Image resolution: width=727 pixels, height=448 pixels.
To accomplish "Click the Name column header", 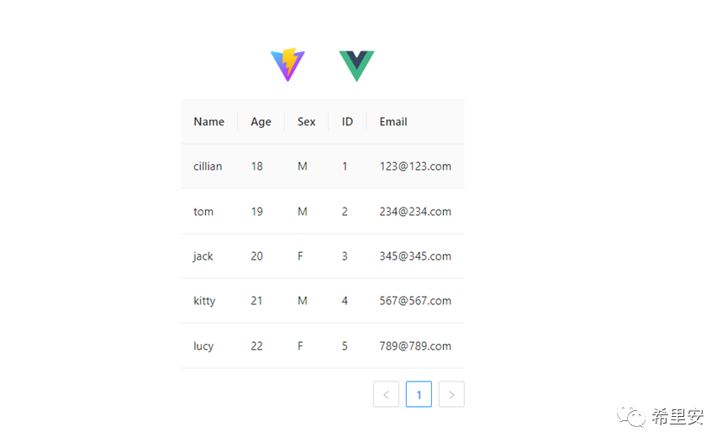I will click(208, 122).
